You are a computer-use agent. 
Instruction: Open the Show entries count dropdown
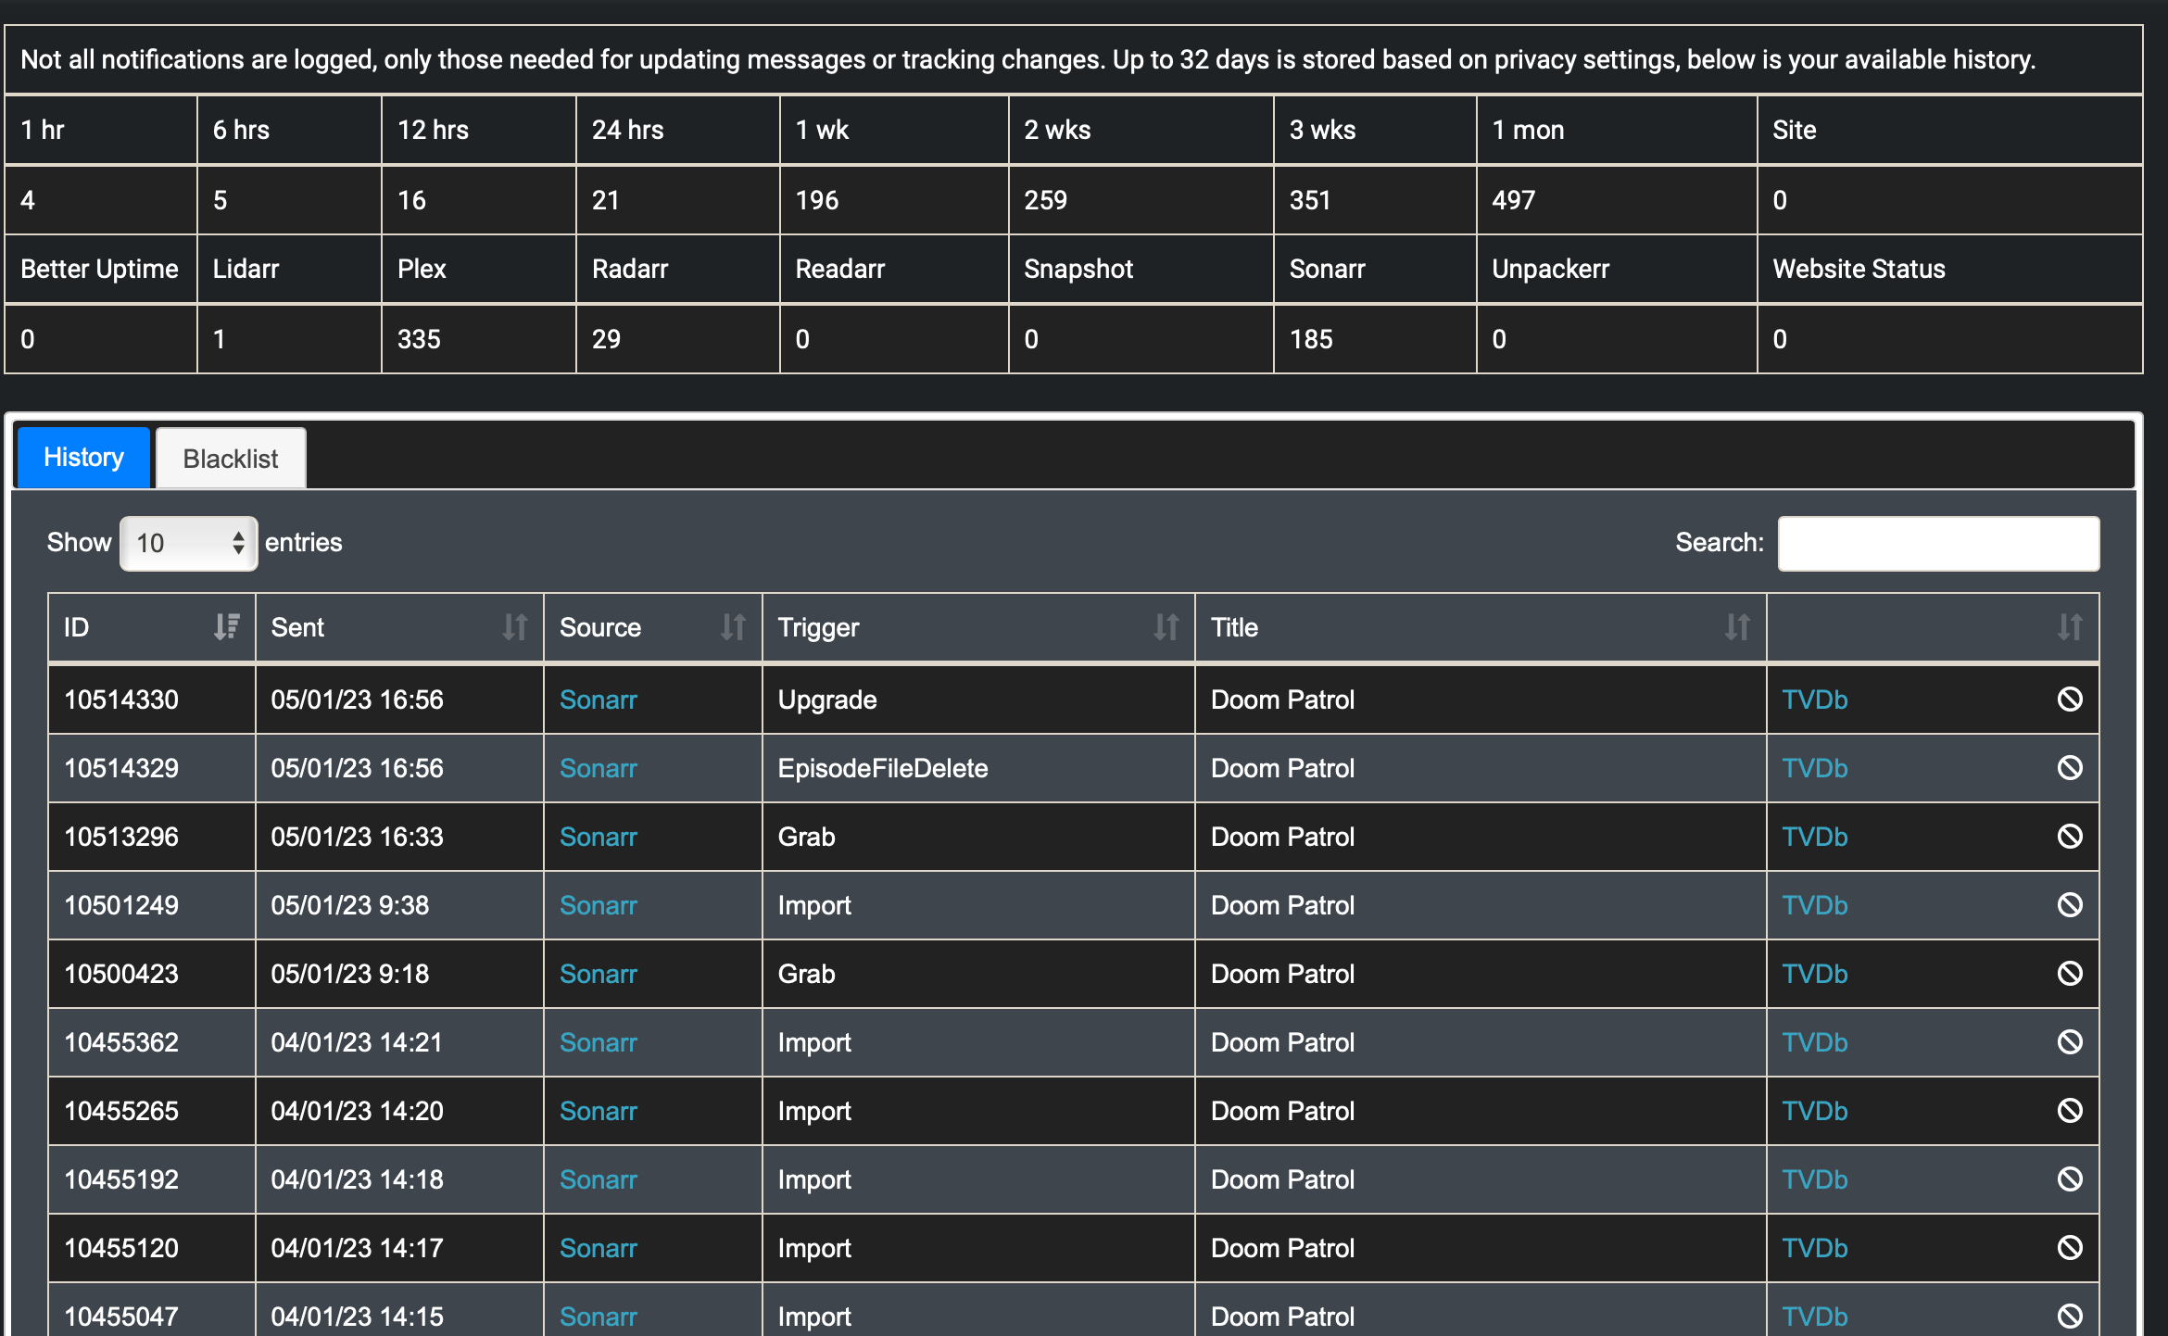188,543
